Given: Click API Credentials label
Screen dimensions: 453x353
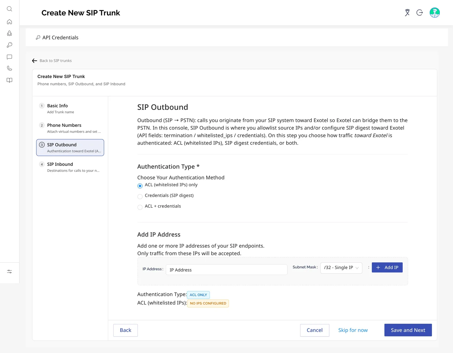Looking at the screenshot, I should (x=60, y=37).
